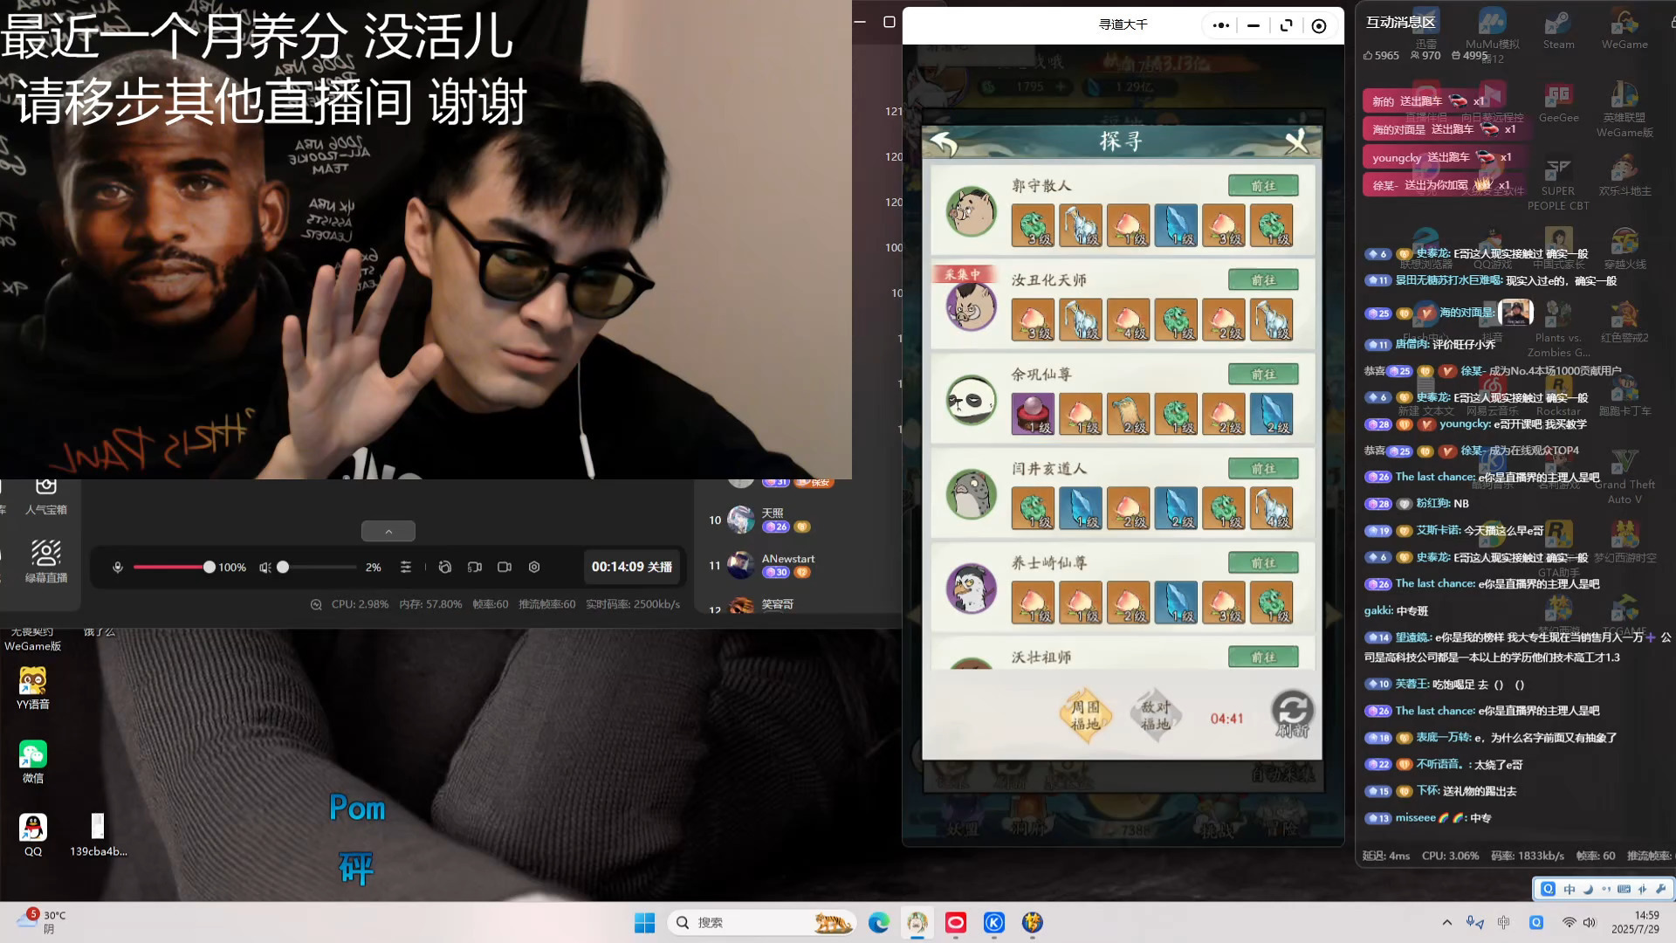Click the camera record icon

pyautogui.click(x=505, y=568)
